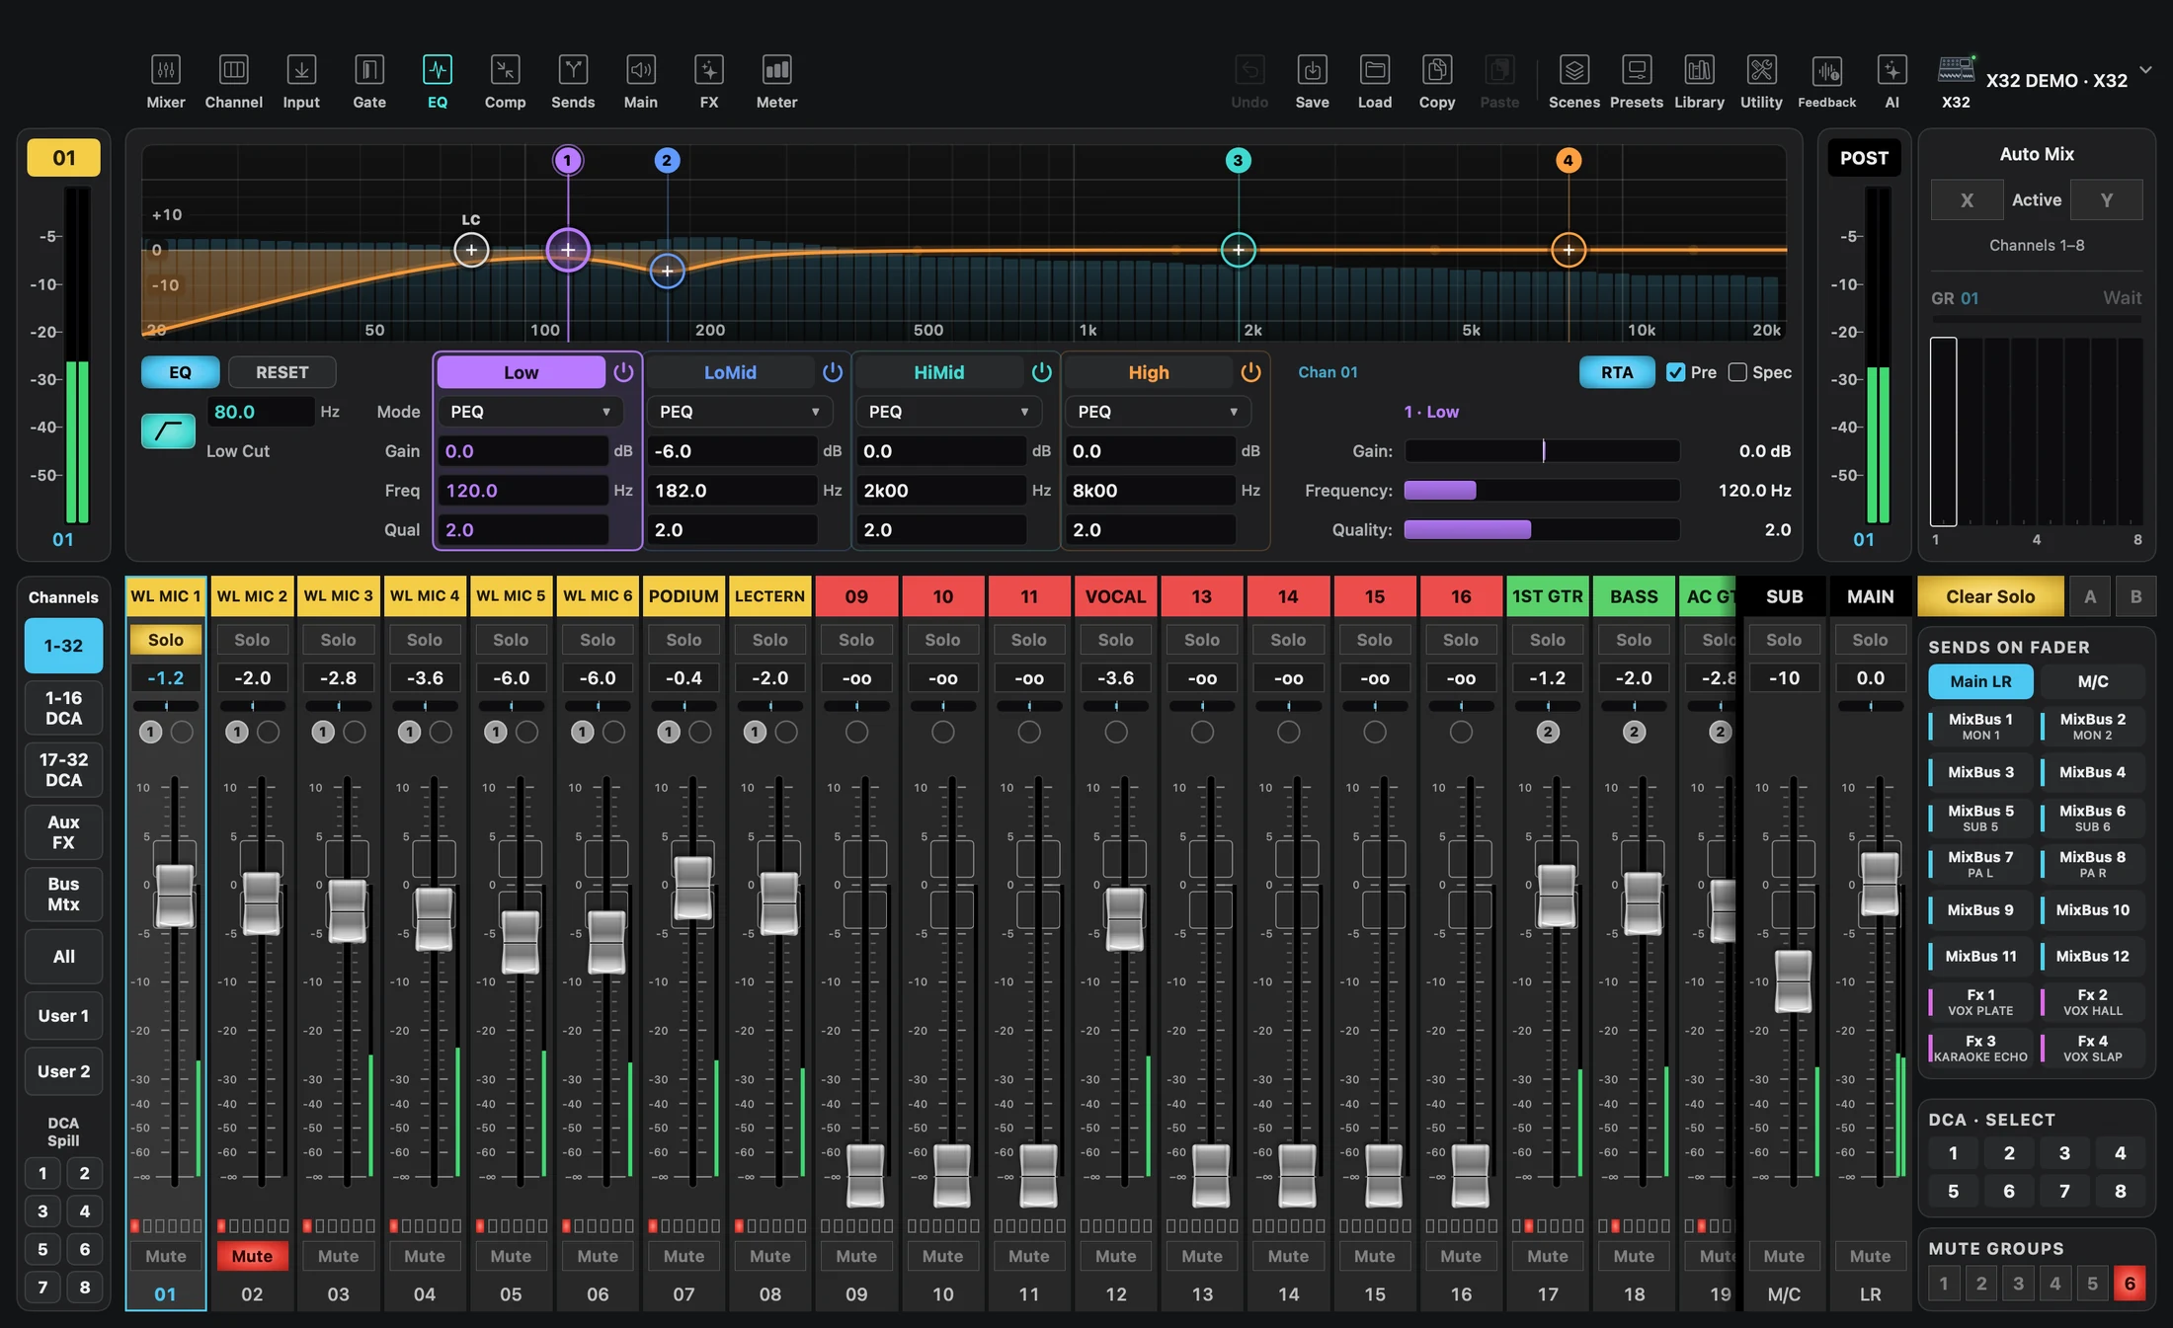This screenshot has width=2173, height=1328.
Task: Click the RTA button
Action: click(1617, 372)
